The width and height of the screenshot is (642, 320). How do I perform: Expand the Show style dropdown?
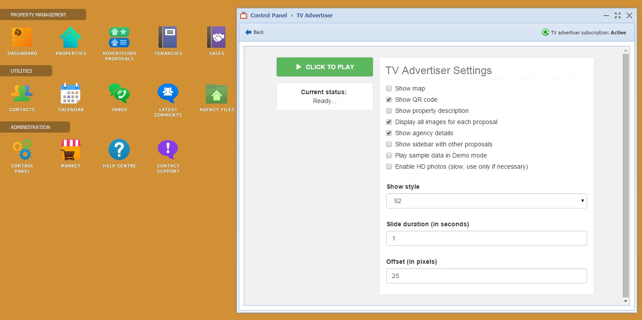tap(486, 201)
